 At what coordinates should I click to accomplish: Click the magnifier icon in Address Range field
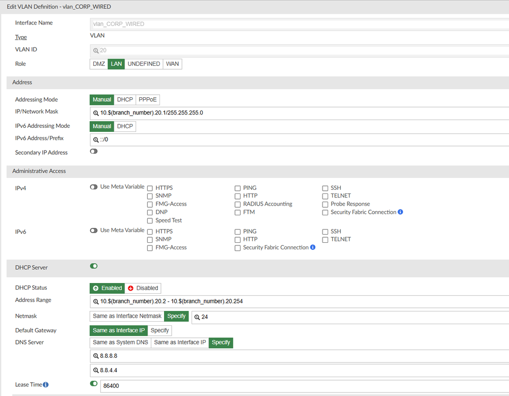point(96,301)
